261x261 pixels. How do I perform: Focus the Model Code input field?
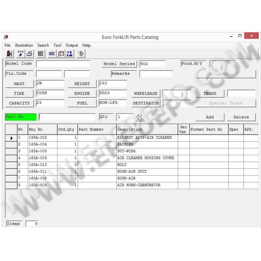coord(63,64)
